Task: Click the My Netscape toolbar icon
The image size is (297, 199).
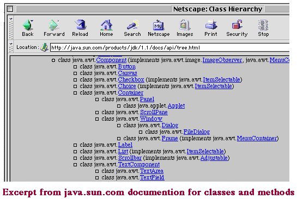Action: [159, 25]
